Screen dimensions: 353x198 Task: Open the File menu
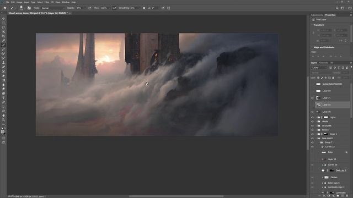[x=7, y=2]
